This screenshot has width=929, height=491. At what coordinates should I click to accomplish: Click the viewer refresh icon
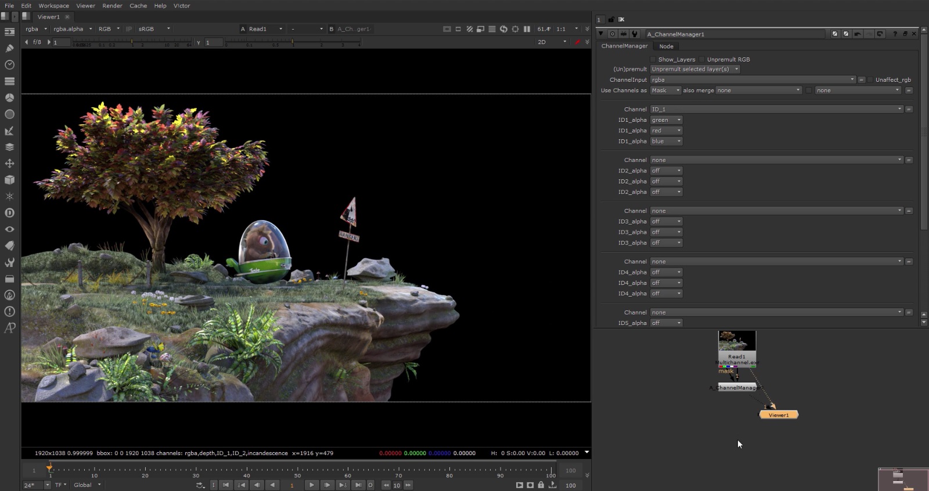tap(503, 29)
